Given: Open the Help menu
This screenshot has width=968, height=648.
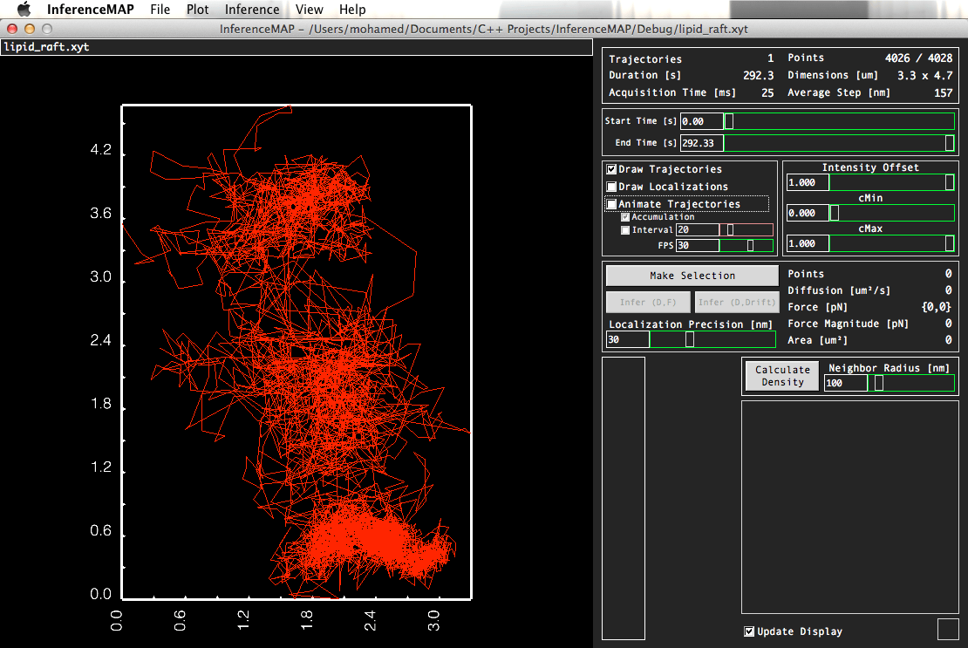Looking at the screenshot, I should pyautogui.click(x=352, y=10).
